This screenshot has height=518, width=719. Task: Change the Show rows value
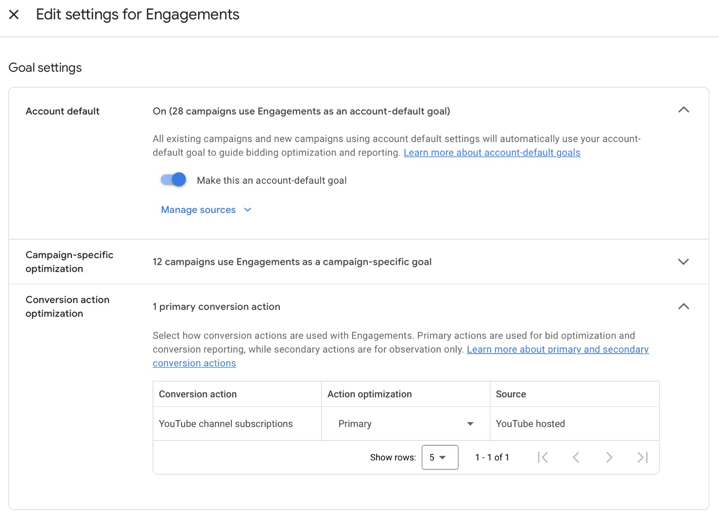pos(439,457)
